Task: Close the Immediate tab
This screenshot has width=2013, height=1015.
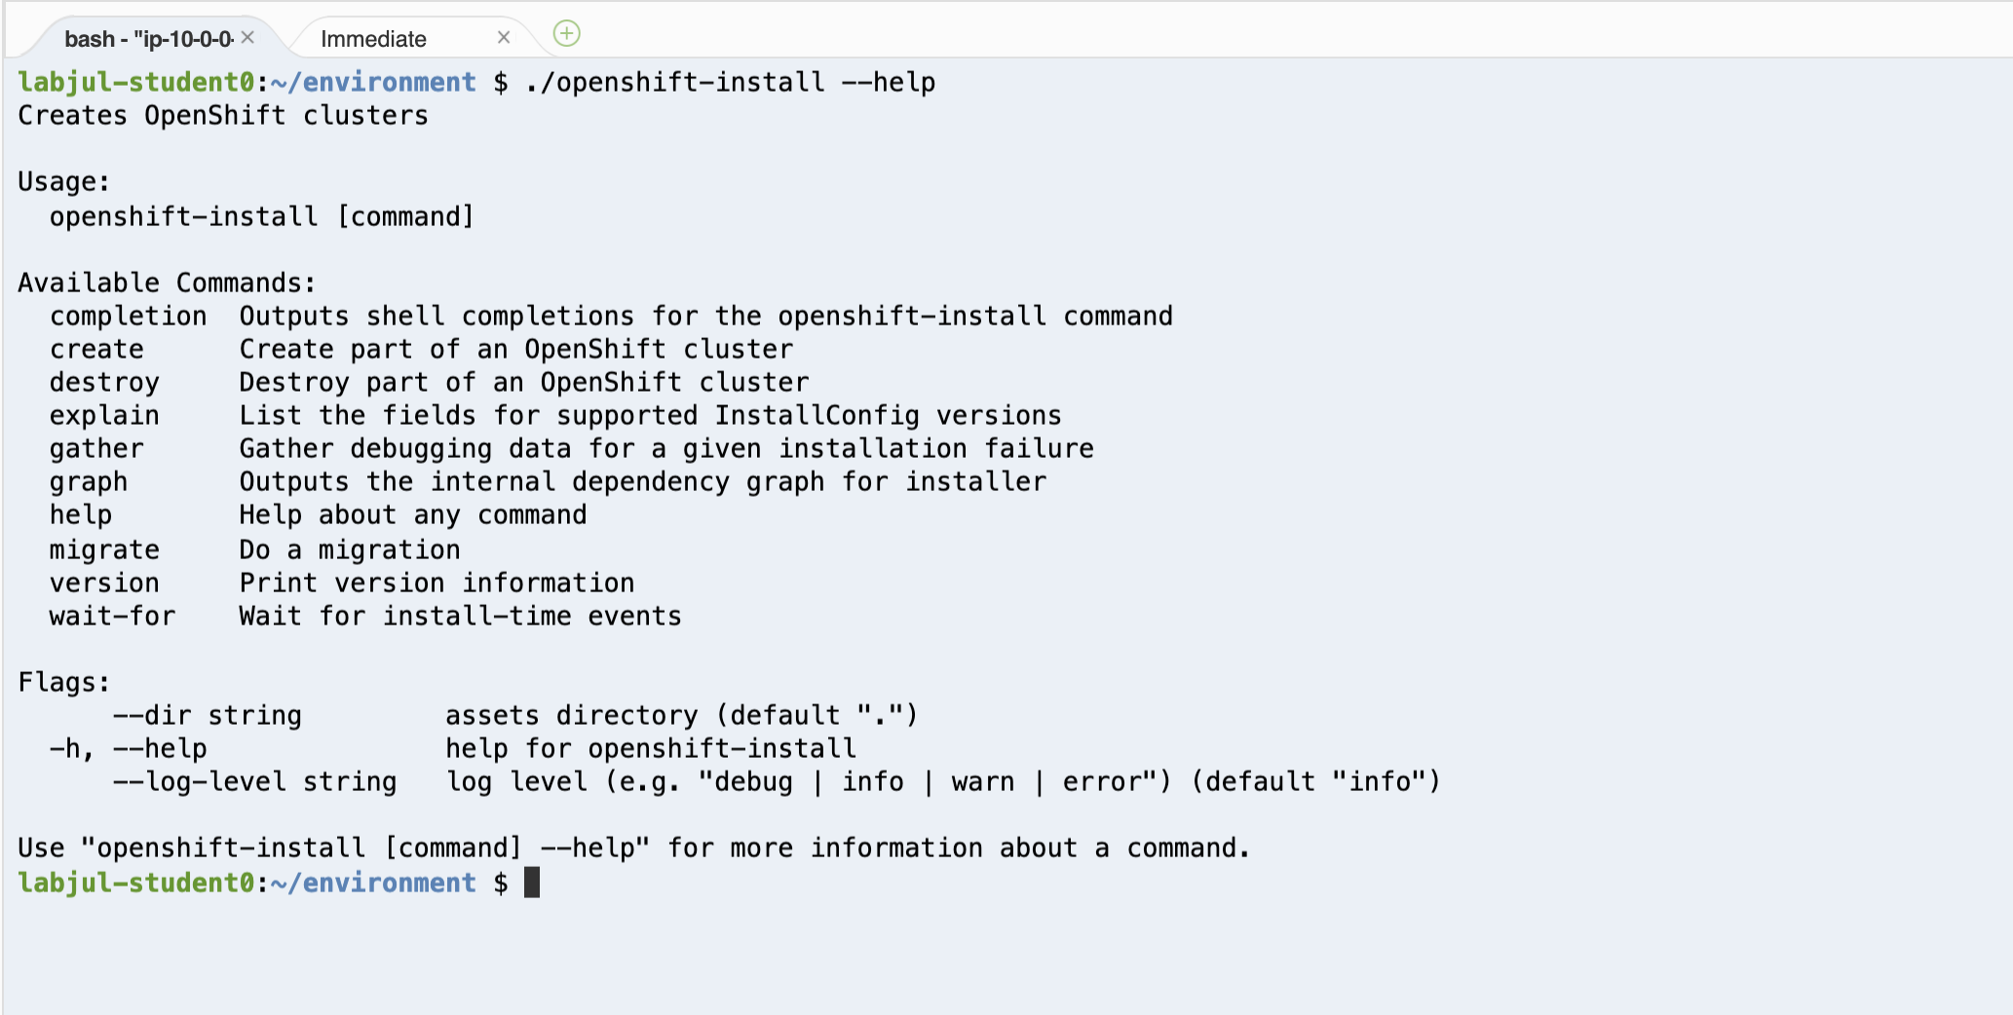Action: pyautogui.click(x=504, y=37)
